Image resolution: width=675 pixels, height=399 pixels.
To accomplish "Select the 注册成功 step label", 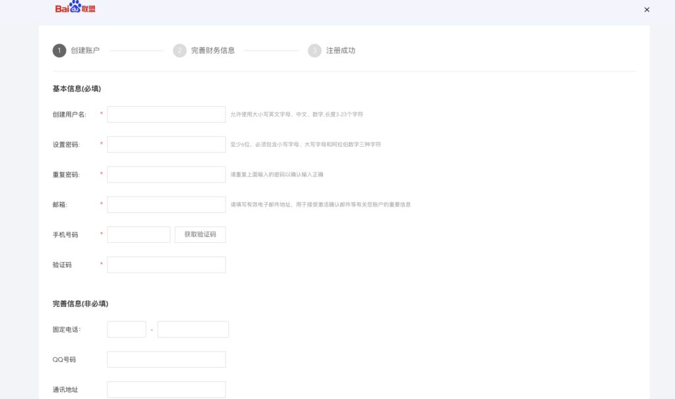I will [341, 51].
